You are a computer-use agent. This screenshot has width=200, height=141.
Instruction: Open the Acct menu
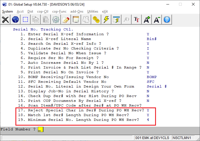20,11
